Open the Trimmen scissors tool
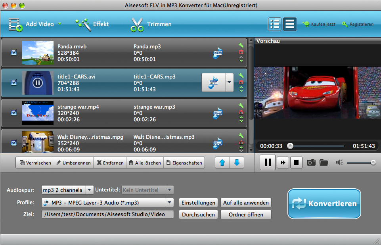This screenshot has width=381, height=245. (x=137, y=25)
